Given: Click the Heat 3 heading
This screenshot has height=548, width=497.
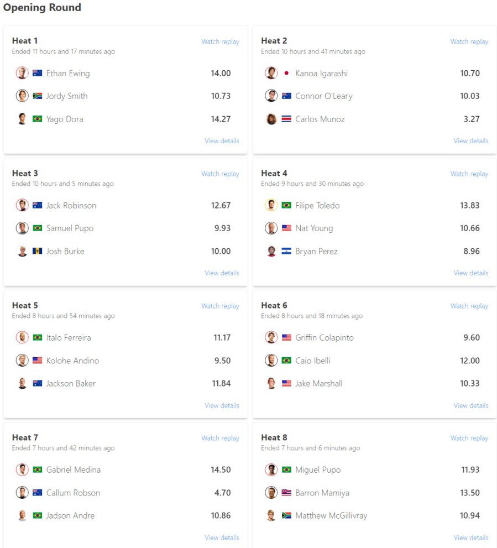Looking at the screenshot, I should click(x=25, y=173).
